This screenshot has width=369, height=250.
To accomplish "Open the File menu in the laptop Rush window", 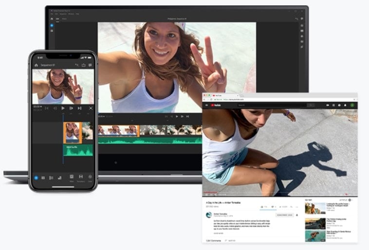I will [x=52, y=14].
